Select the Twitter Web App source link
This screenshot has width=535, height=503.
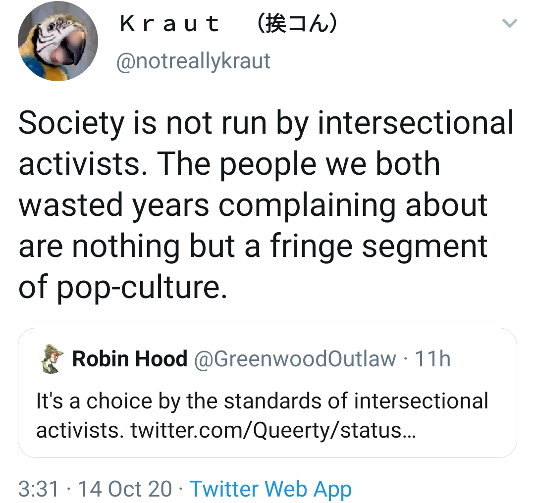pyautogui.click(x=270, y=489)
